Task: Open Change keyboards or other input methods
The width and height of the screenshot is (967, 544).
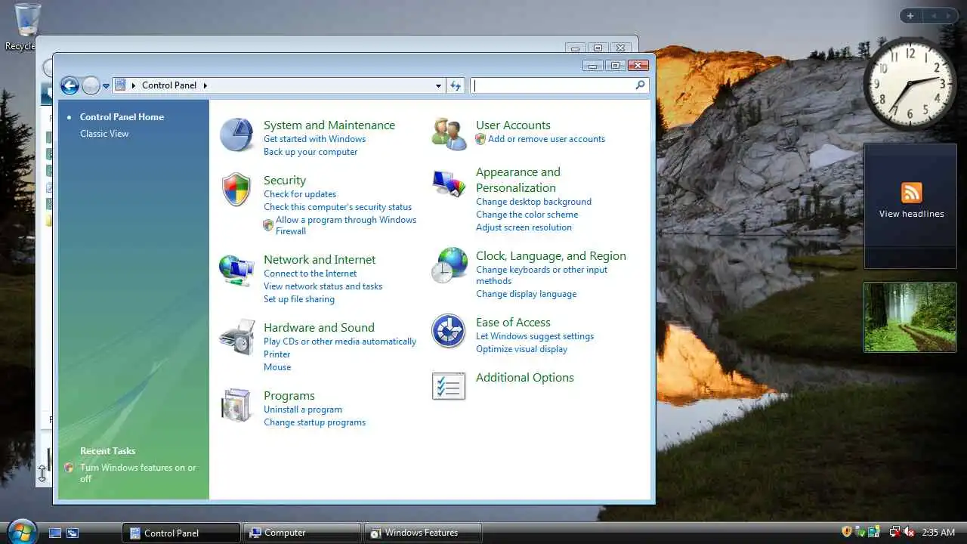Action: coord(542,275)
